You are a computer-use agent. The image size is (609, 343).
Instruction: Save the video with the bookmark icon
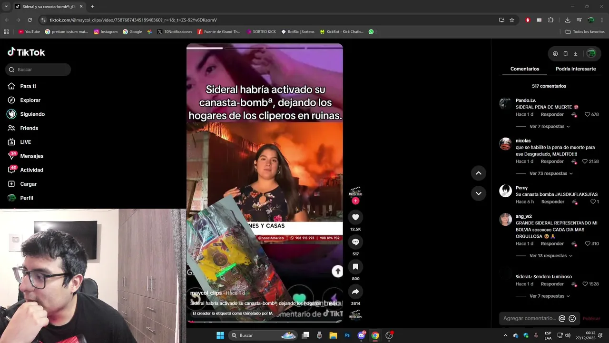click(355, 267)
